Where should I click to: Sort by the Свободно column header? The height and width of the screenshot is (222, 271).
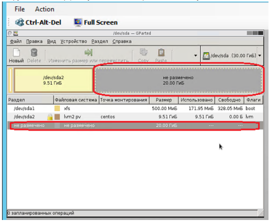click(x=229, y=100)
